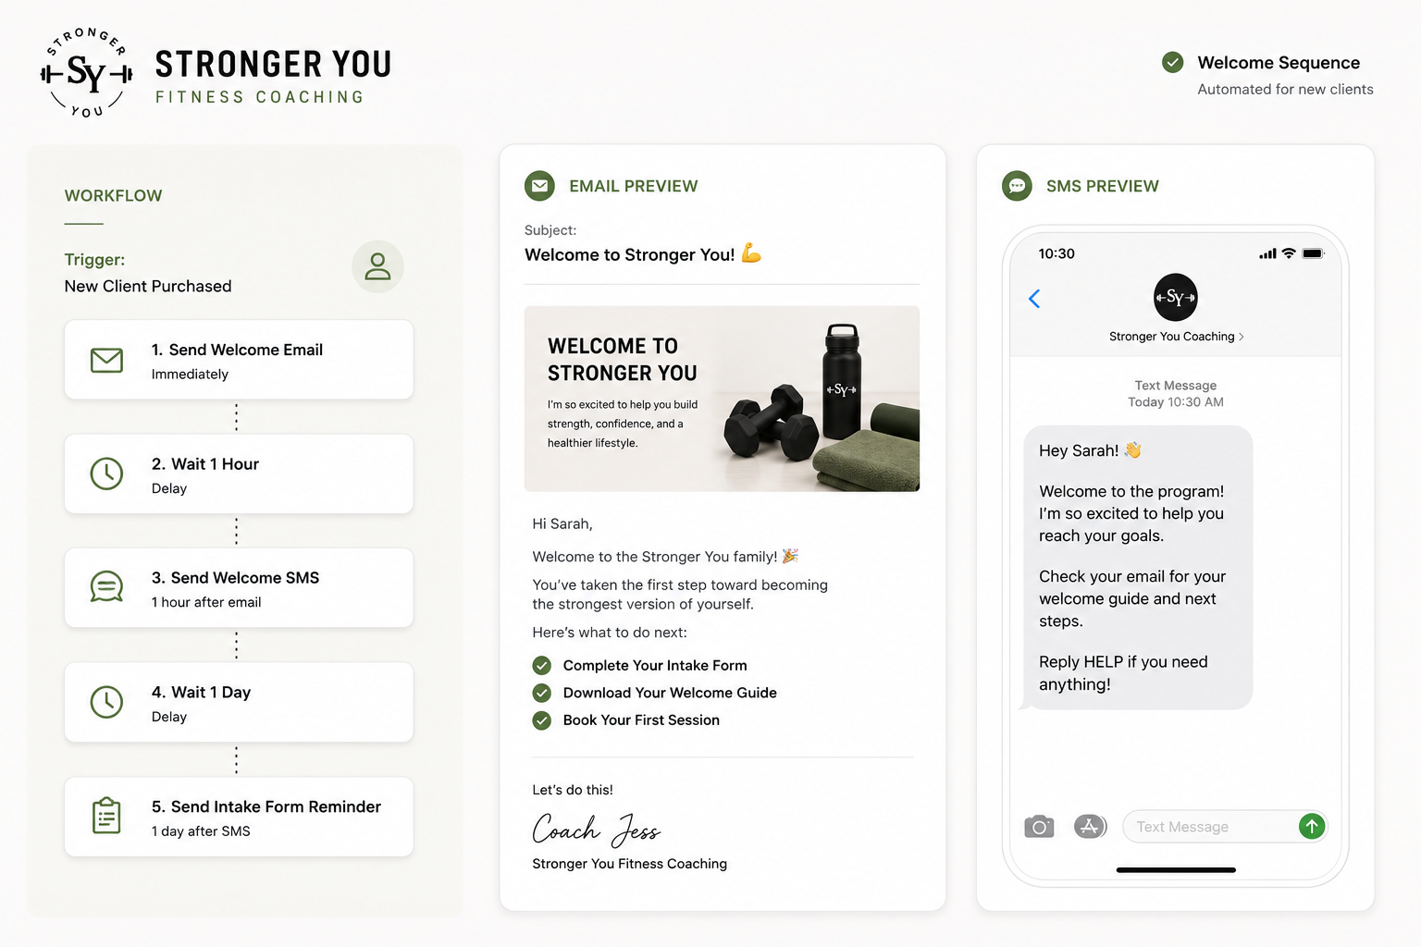Tap the green send arrow button
The height and width of the screenshot is (947, 1421).
(x=1312, y=827)
